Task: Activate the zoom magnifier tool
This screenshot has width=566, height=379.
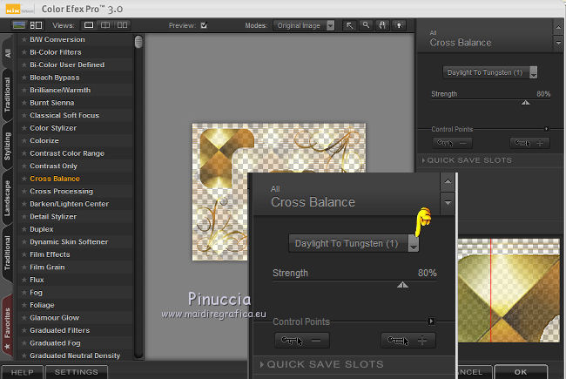Action: click(x=366, y=25)
